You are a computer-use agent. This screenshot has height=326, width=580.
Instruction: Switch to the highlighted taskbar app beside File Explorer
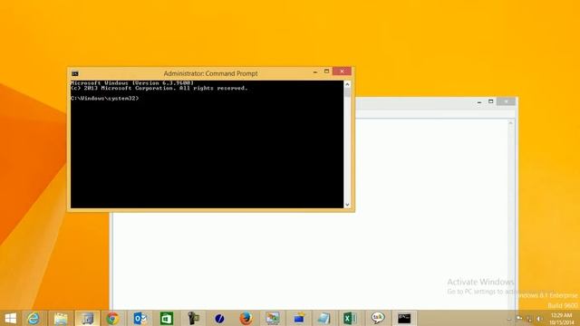pos(87,318)
